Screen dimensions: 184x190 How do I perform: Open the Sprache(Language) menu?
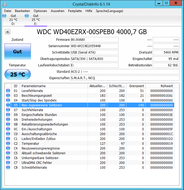109,11
